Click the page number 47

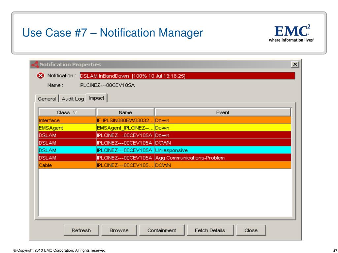tap(335, 251)
